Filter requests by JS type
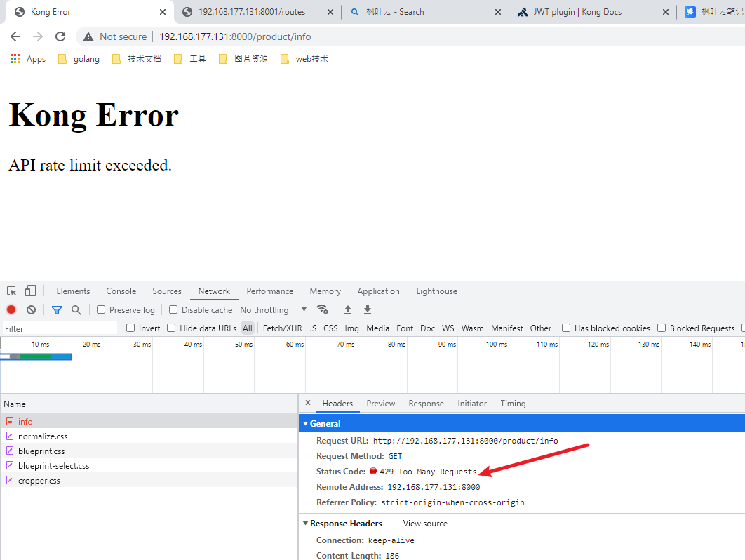Image resolution: width=745 pixels, height=560 pixels. (x=313, y=328)
